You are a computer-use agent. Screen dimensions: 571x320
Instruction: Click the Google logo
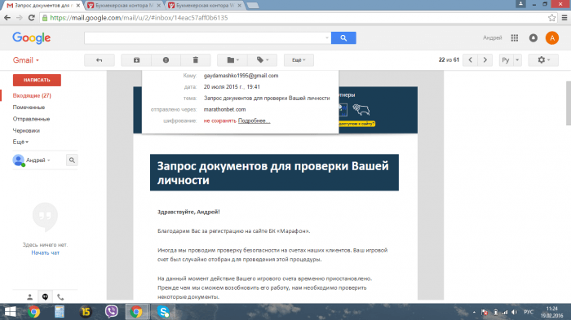pyautogui.click(x=32, y=37)
